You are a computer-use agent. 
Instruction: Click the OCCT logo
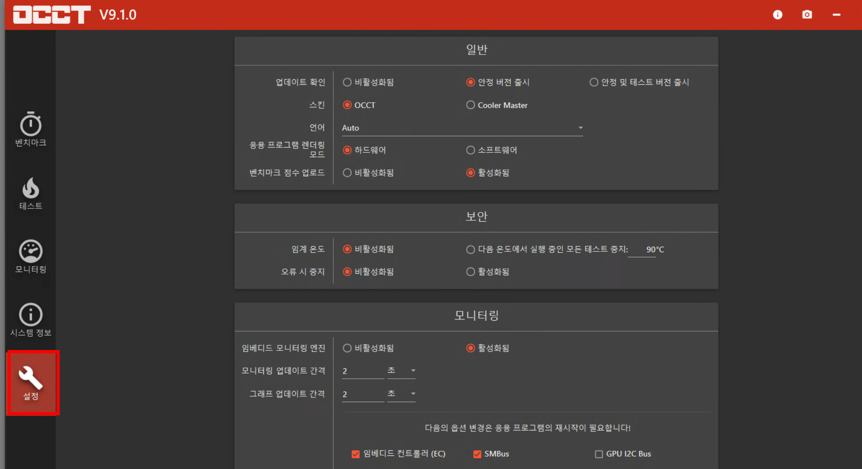[x=52, y=15]
